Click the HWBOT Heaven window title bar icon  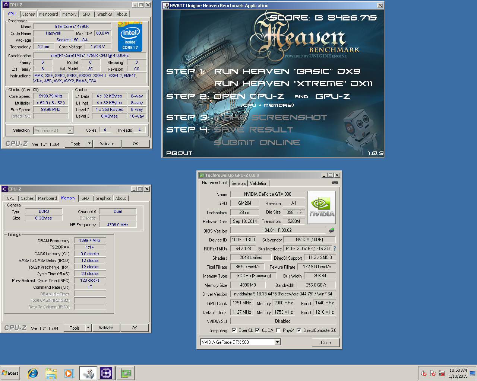coord(166,6)
